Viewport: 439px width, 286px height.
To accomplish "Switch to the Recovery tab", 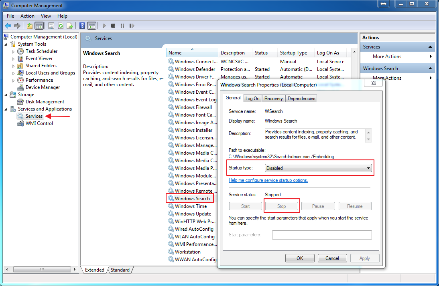I will 273,99.
